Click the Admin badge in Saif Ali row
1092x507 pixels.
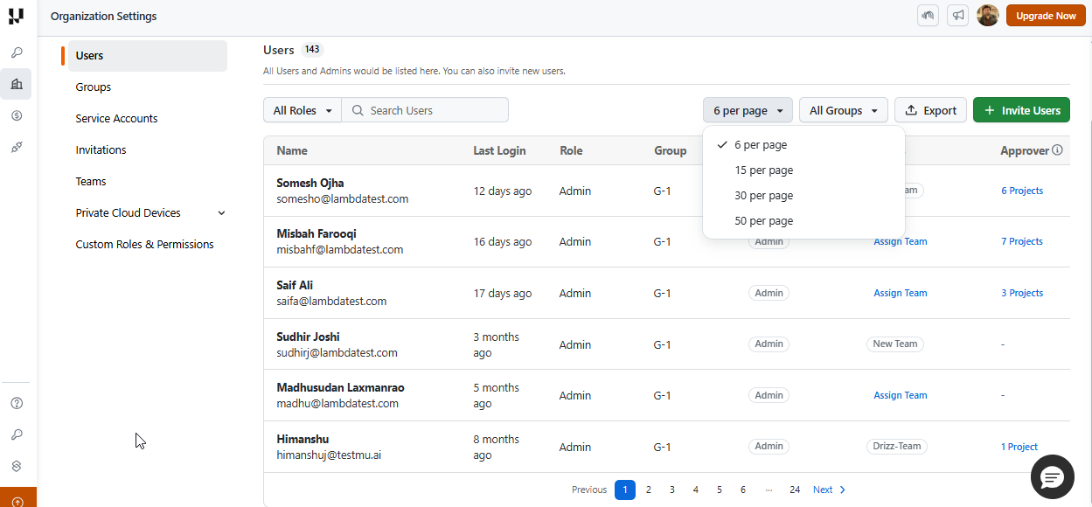click(x=769, y=294)
